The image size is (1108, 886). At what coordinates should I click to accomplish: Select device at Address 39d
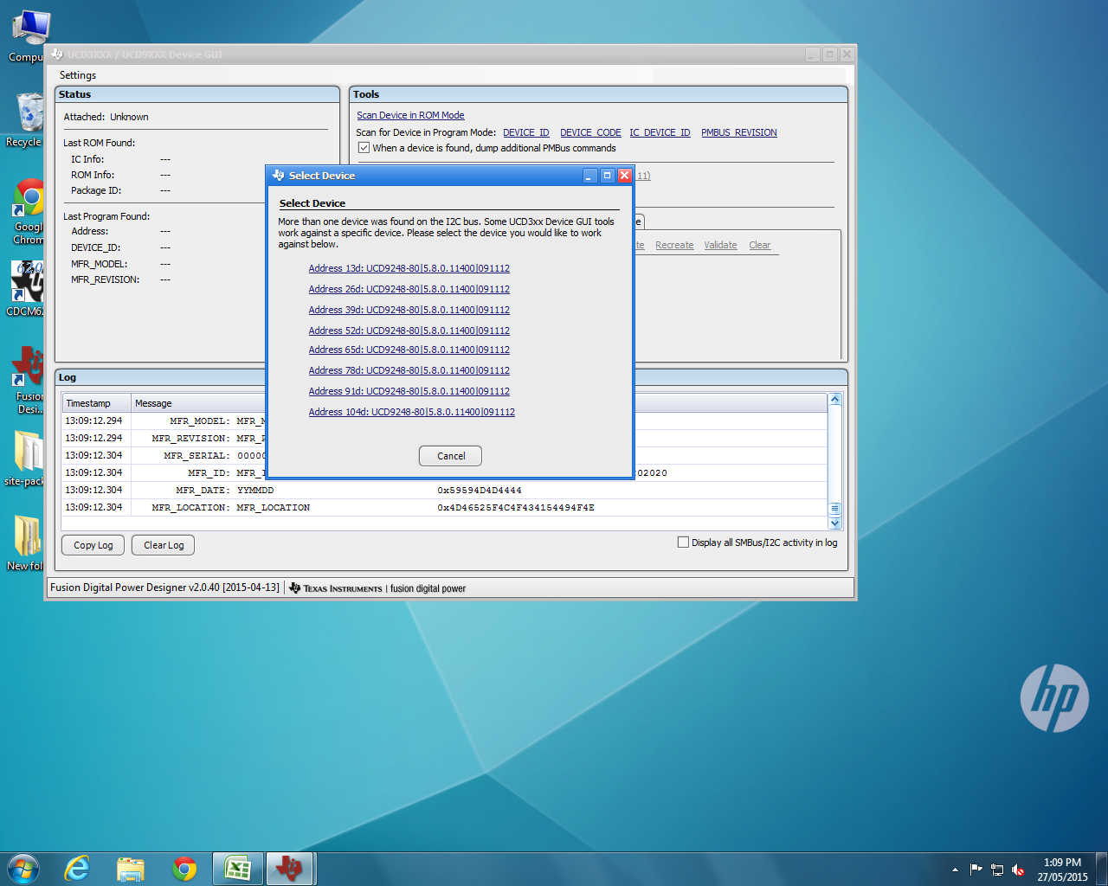tap(409, 310)
